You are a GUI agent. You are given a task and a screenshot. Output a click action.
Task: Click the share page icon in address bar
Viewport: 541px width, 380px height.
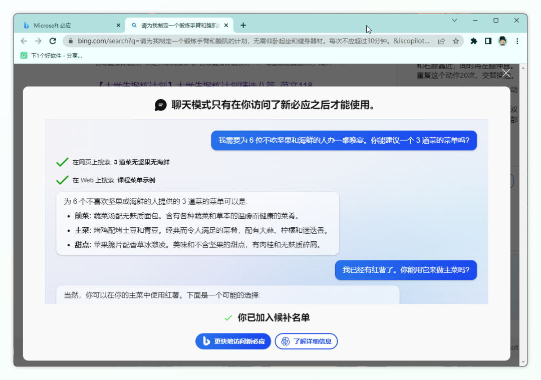[x=441, y=41]
